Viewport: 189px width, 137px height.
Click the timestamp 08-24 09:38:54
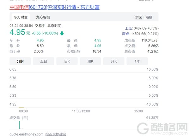[x=21, y=26]
